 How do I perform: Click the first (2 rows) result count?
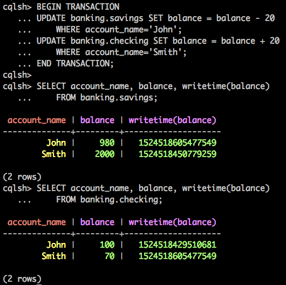click(x=22, y=177)
